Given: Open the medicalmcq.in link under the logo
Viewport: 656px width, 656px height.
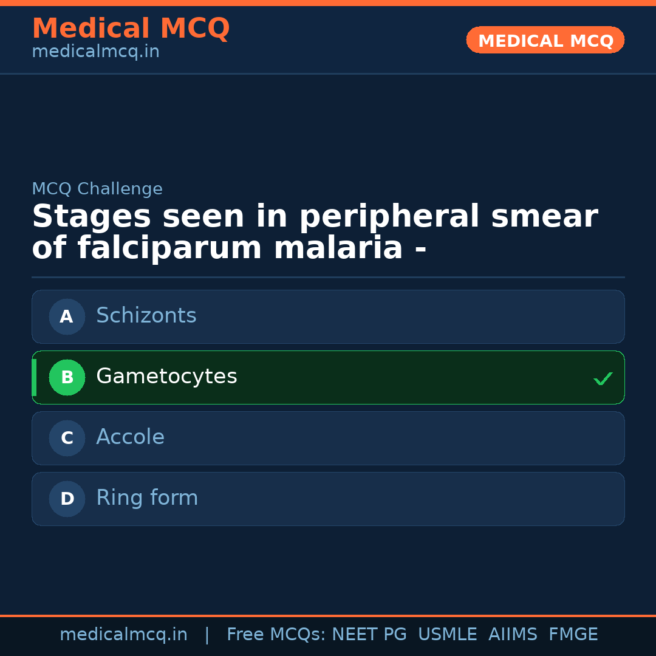Looking at the screenshot, I should point(95,51).
